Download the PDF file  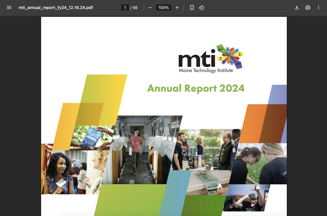297,8
